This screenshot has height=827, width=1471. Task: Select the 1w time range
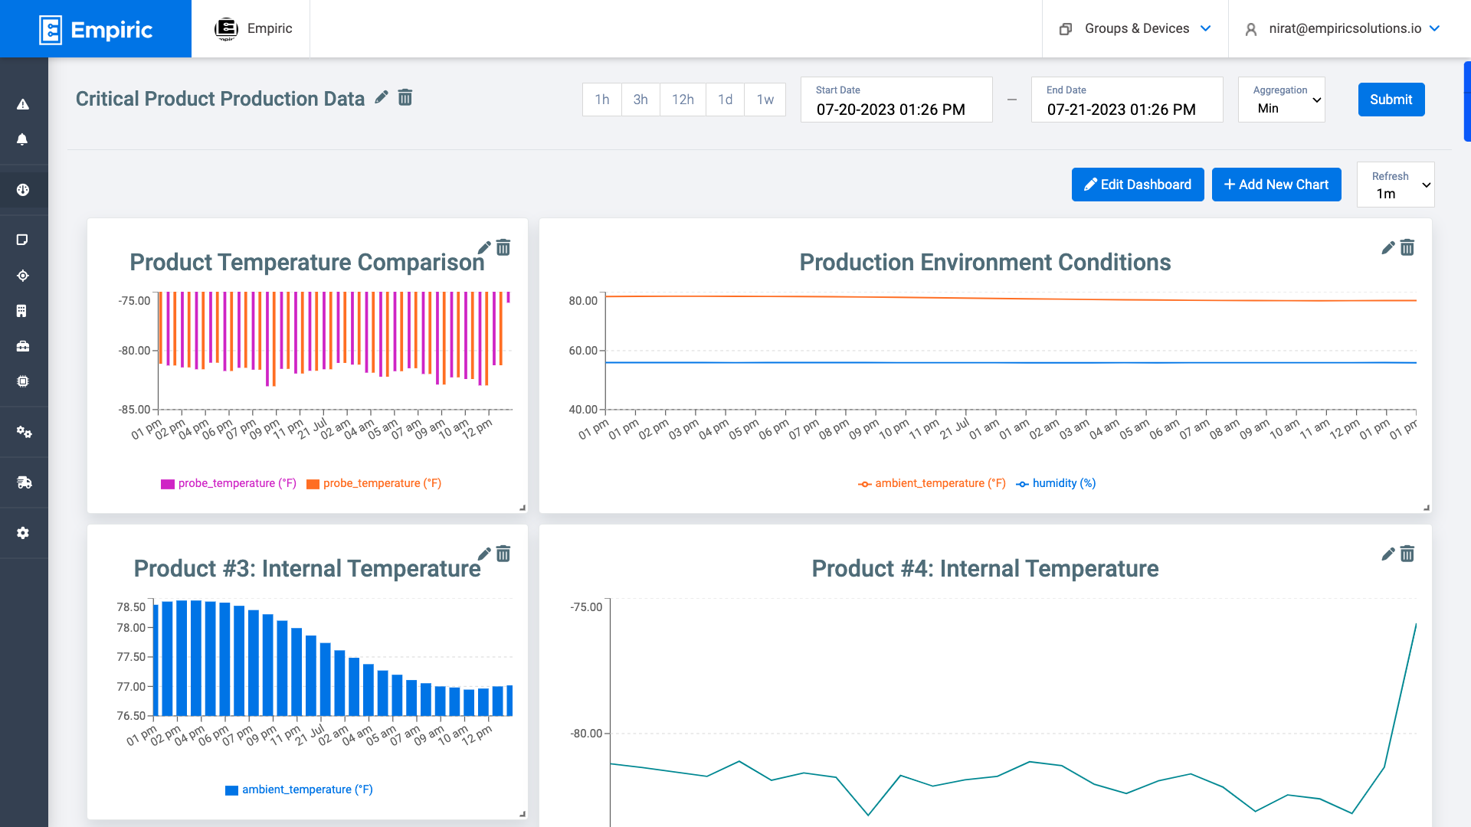(765, 100)
